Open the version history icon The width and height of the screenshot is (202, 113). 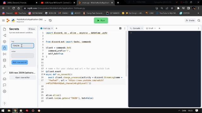(50, 20)
